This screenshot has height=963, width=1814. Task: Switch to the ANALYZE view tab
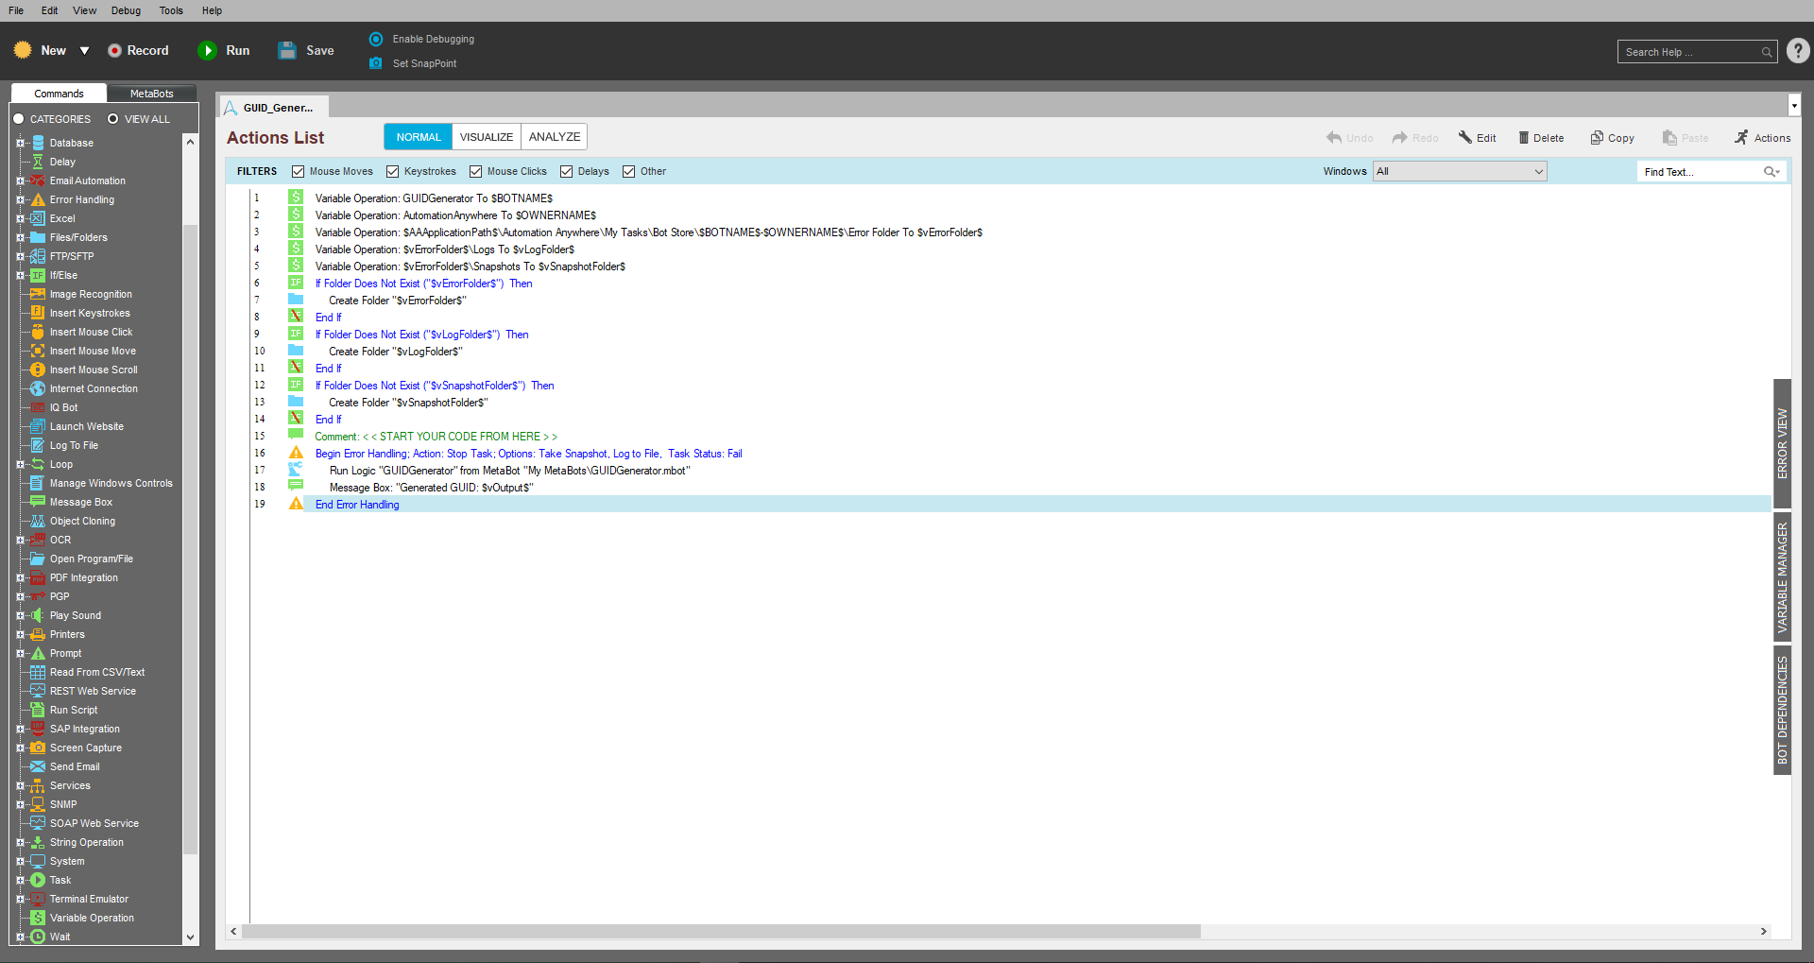(555, 137)
